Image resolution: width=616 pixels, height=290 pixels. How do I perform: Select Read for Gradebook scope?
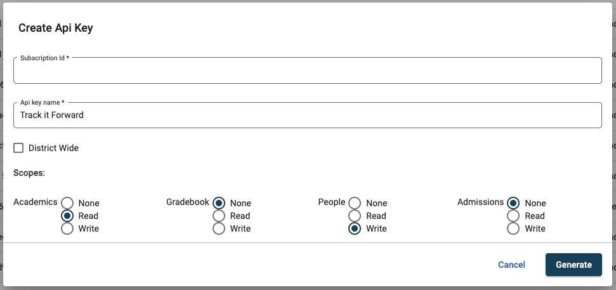click(x=219, y=216)
